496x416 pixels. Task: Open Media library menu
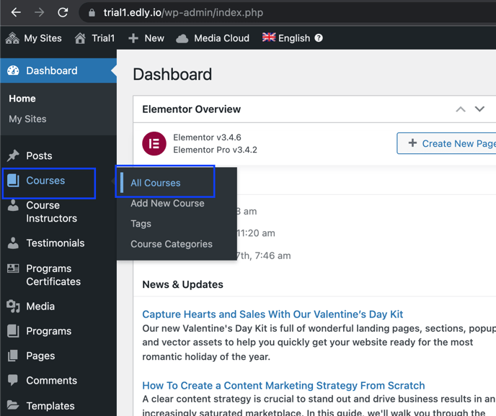pyautogui.click(x=40, y=306)
